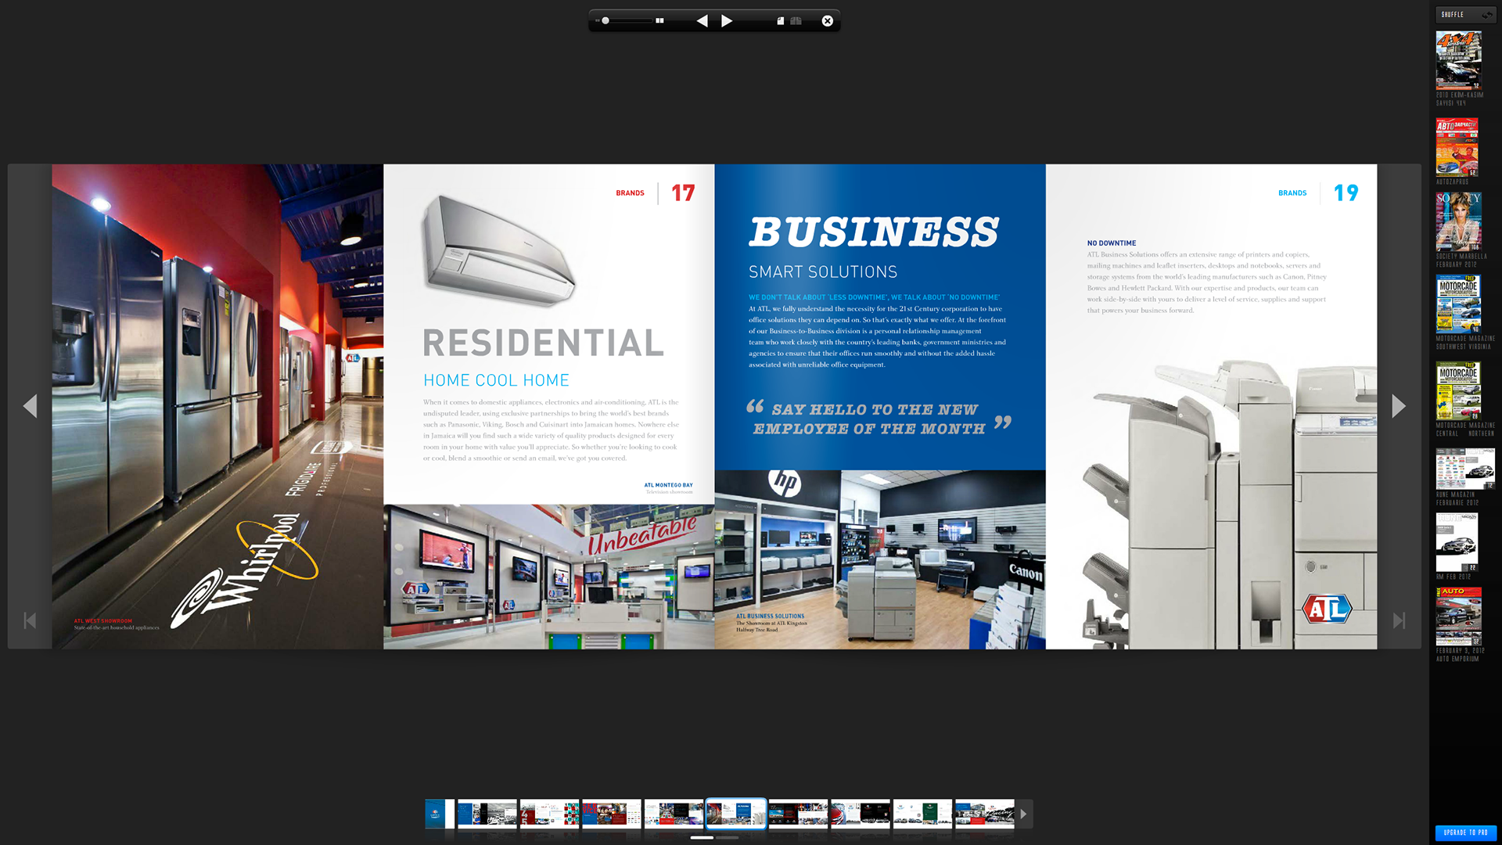Viewport: 1502px width, 845px height.
Task: Click page number 19
Action: pyautogui.click(x=1346, y=193)
